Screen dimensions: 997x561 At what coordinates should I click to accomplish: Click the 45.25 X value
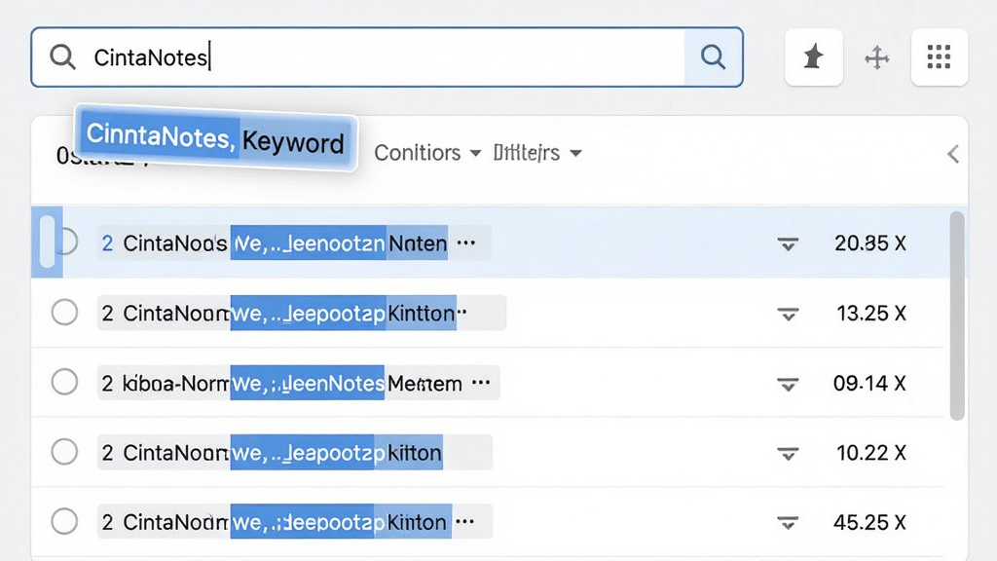869,522
